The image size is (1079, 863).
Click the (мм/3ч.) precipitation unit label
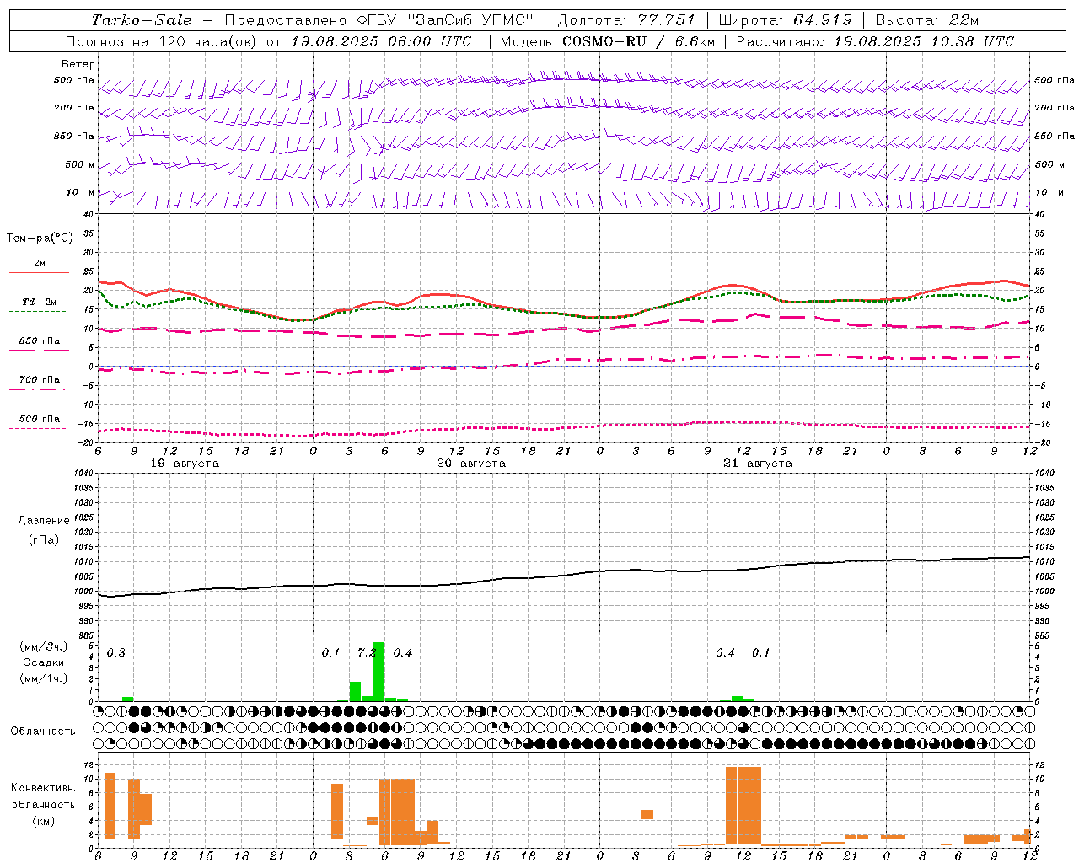click(x=43, y=646)
